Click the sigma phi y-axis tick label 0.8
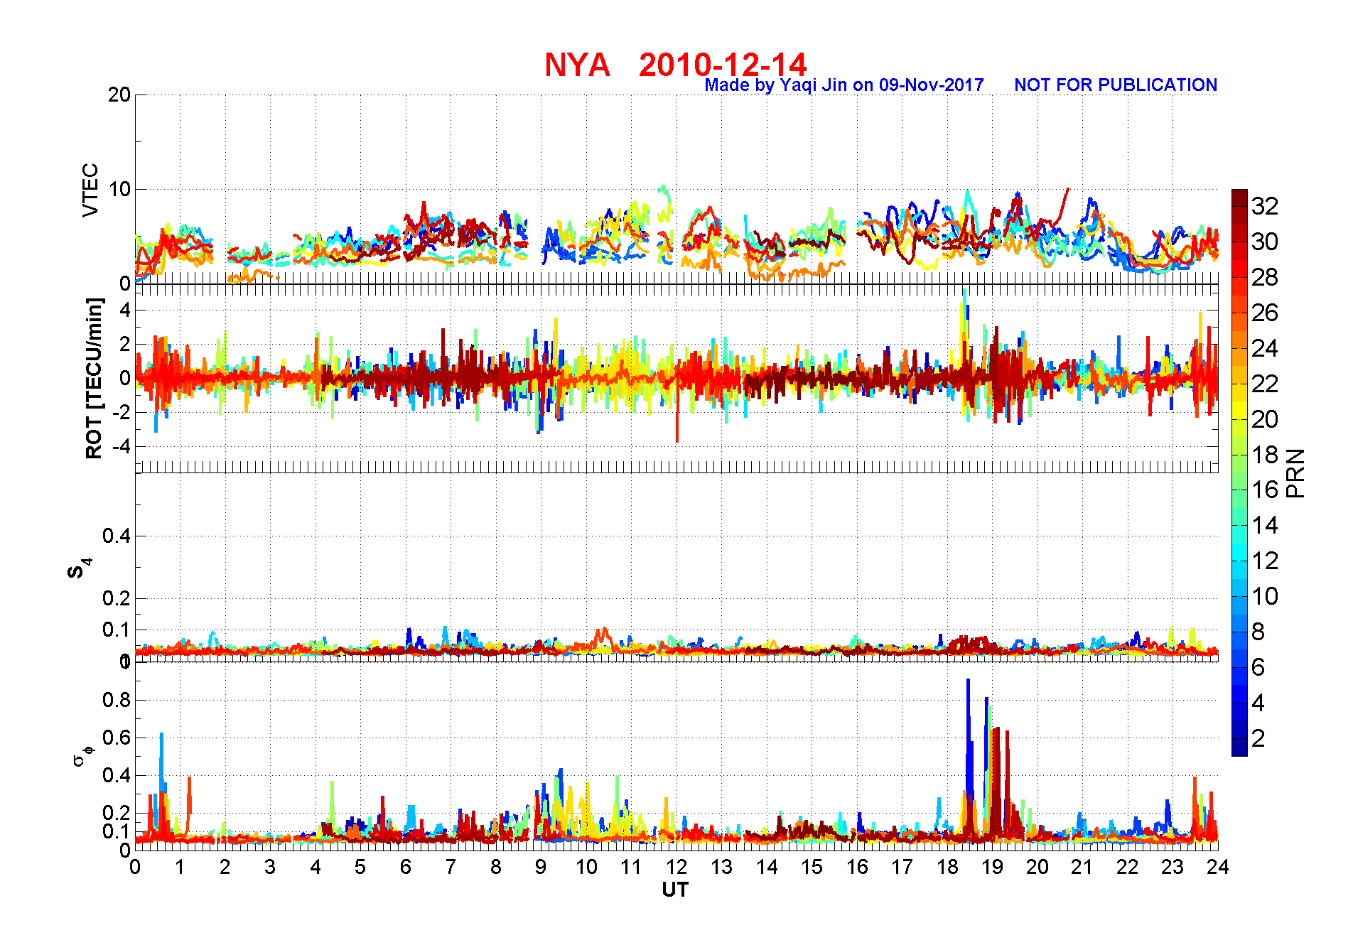The image size is (1353, 945). [117, 700]
